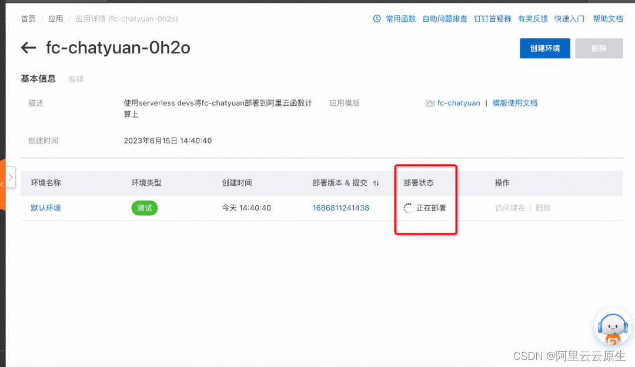The height and width of the screenshot is (367, 635).
Task: Click the 默认环境 environment name
Action: (45, 208)
